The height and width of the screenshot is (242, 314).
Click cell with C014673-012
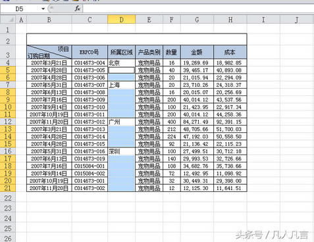90,122
